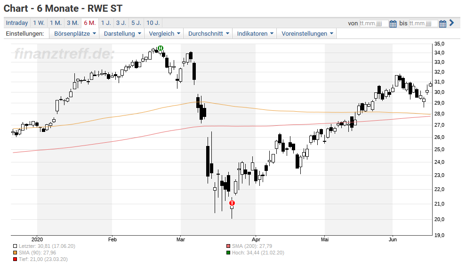Open the Voreinstellungen dropdown
This screenshot has height=269, width=466.
coord(307,33)
